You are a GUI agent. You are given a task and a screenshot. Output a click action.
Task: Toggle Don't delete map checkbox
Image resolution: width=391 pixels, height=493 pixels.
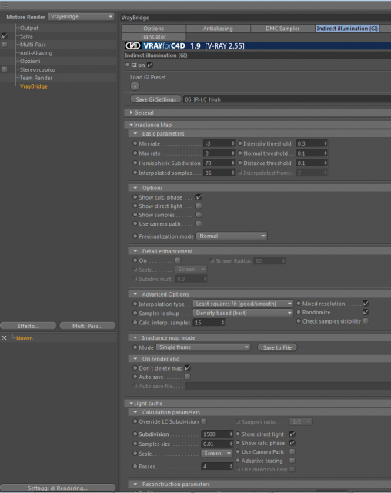[x=188, y=368]
